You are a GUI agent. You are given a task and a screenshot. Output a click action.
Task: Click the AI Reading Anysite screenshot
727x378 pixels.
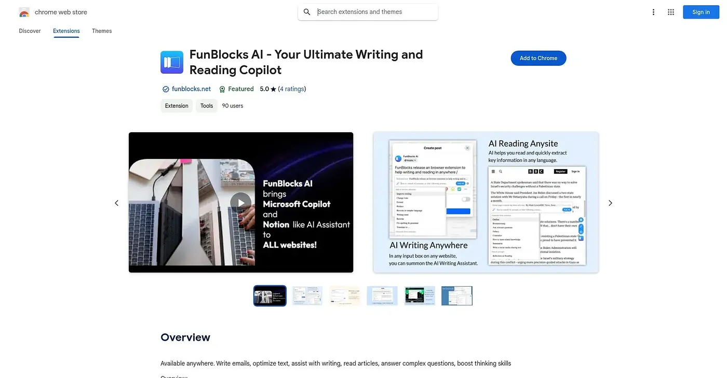[486, 202]
